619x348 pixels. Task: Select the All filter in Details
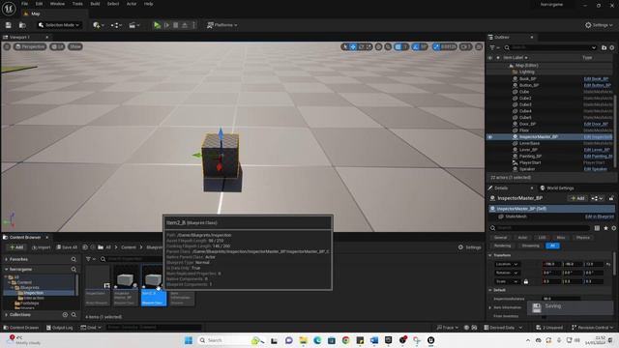[552, 246]
